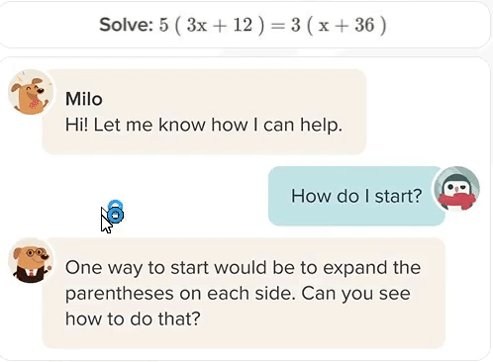Click the blue circular icon near the cursor
493x362 pixels.
116,212
